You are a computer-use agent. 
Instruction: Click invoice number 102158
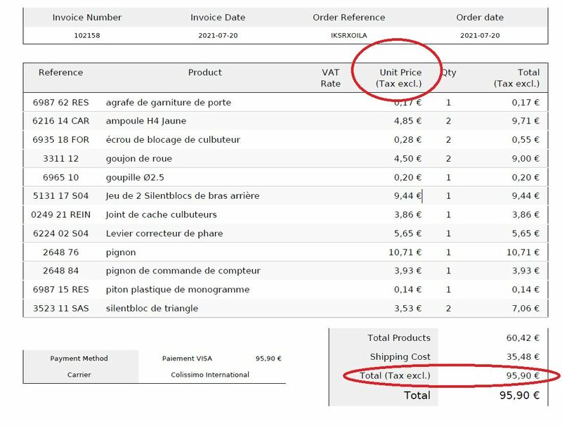[x=86, y=35]
